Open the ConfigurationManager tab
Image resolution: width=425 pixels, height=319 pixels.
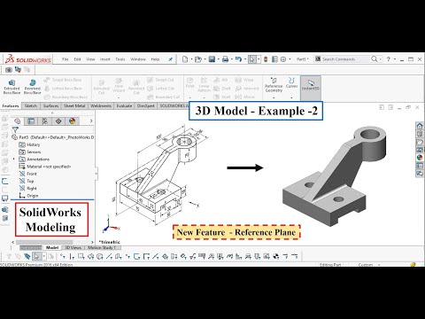click(x=44, y=121)
